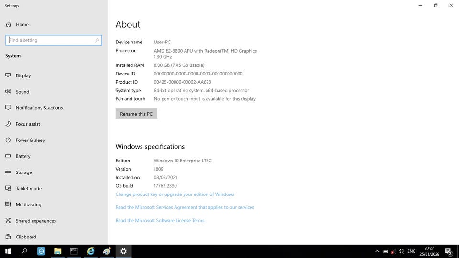Open the volume control tray icon
Screen dimensions: 459x258
401,251
